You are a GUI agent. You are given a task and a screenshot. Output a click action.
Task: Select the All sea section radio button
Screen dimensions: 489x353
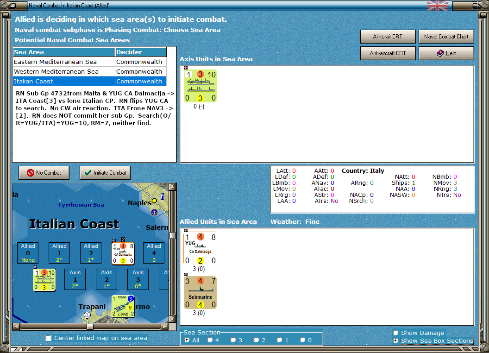pyautogui.click(x=187, y=340)
